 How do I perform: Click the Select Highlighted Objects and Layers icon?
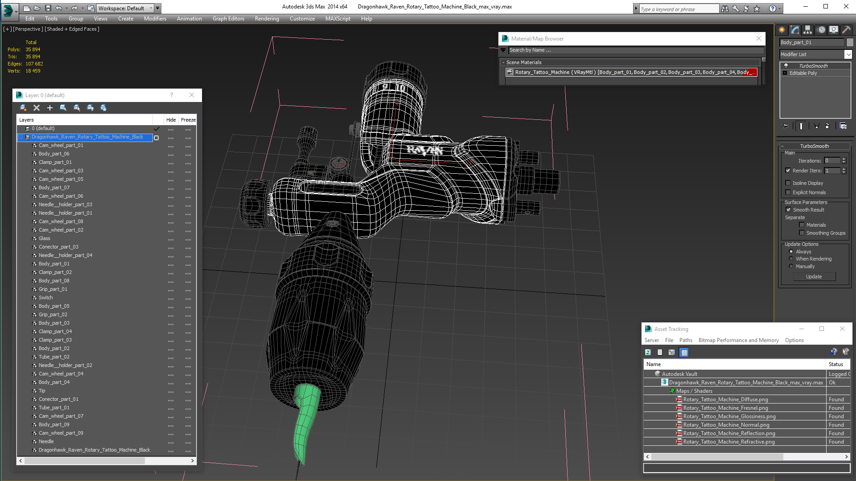[63, 108]
